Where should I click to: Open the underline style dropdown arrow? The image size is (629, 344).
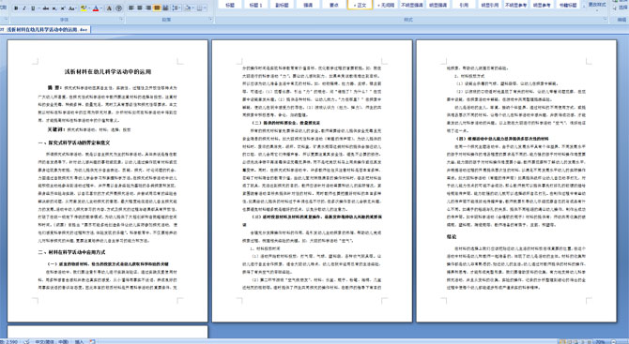(38, 8)
